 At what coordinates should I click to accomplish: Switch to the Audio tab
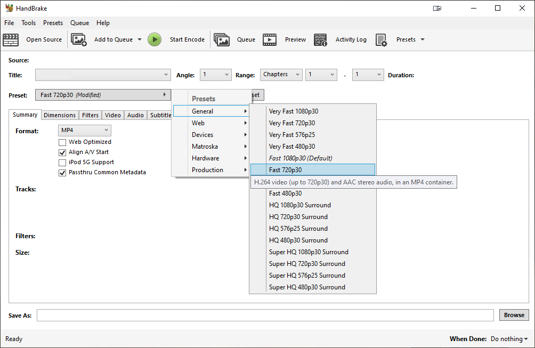point(135,115)
